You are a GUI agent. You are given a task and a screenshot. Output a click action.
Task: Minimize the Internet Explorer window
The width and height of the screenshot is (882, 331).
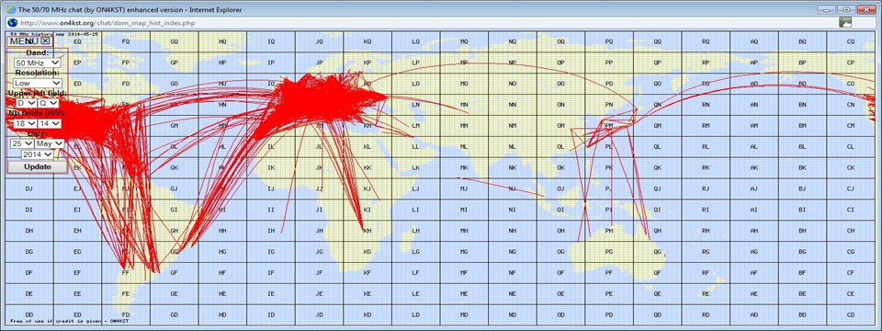(x=826, y=9)
